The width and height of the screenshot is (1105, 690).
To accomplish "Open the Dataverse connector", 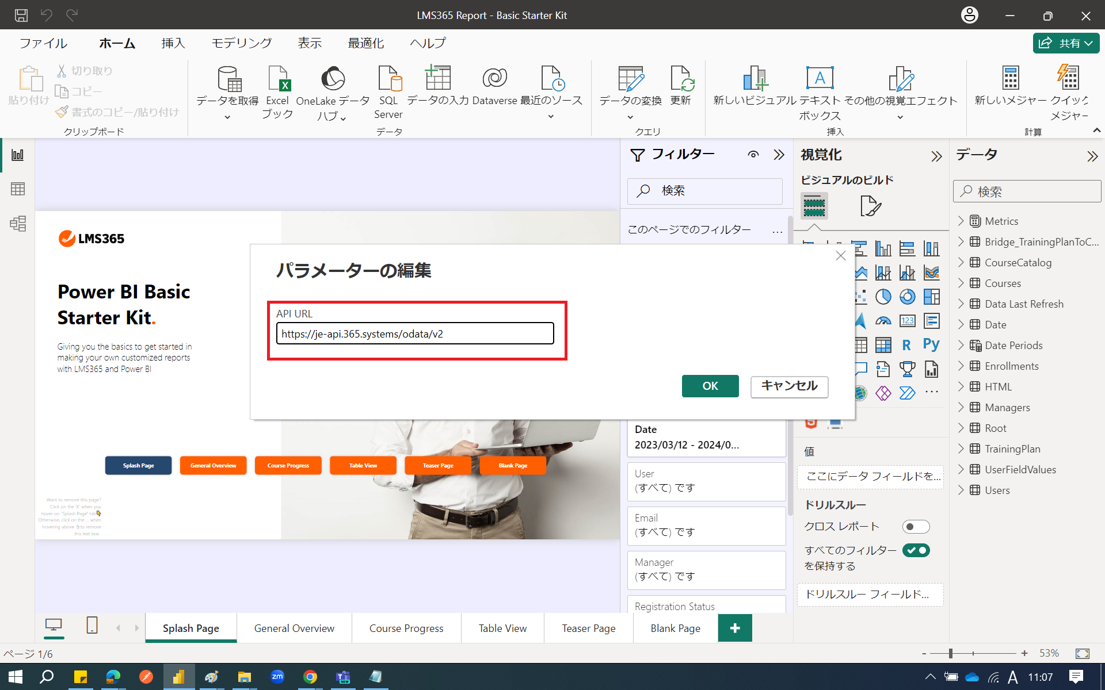I will tap(494, 85).
